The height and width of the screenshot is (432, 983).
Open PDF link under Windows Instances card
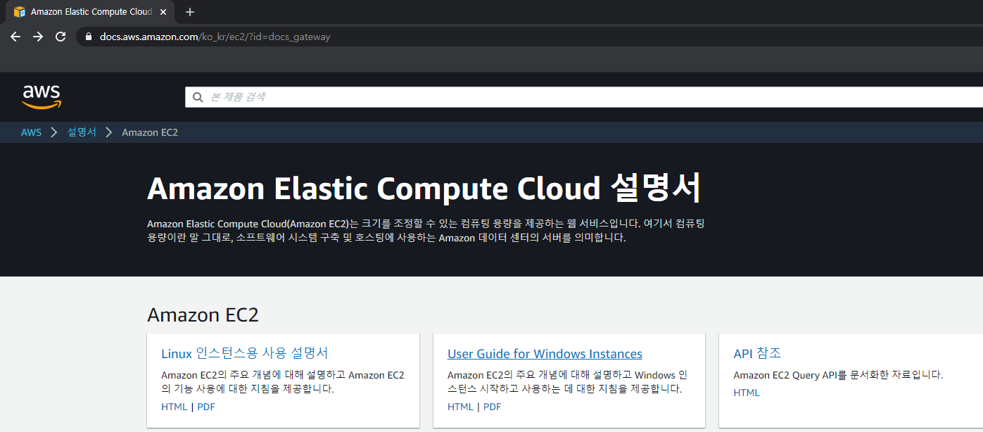point(493,407)
